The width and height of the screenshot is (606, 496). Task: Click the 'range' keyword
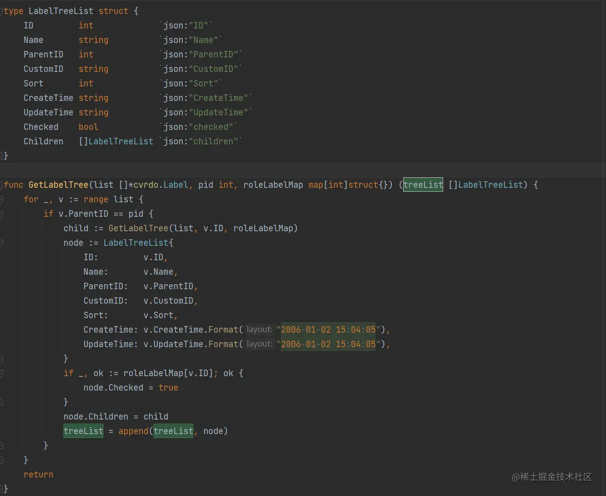[x=96, y=199]
